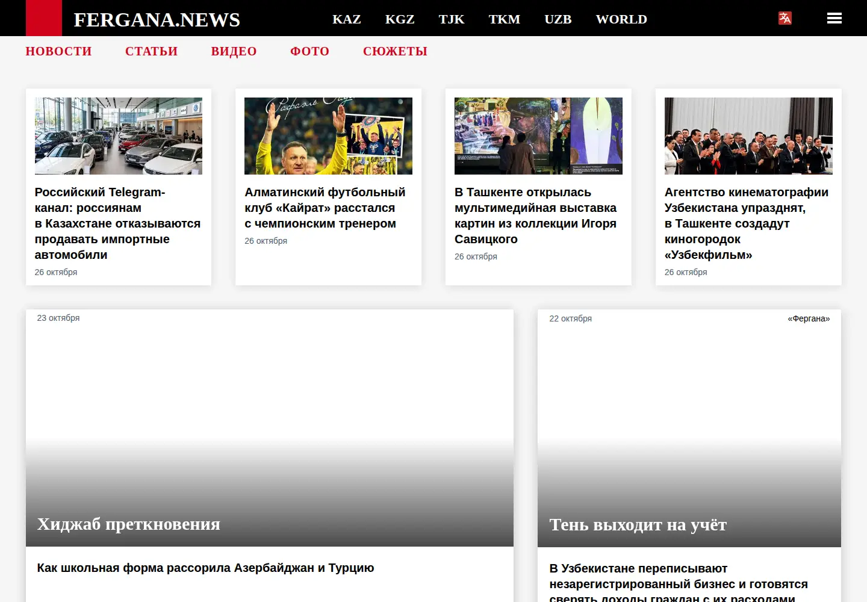This screenshot has width=867, height=602.
Task: Click the '23 октября' date label
Action: (x=58, y=318)
